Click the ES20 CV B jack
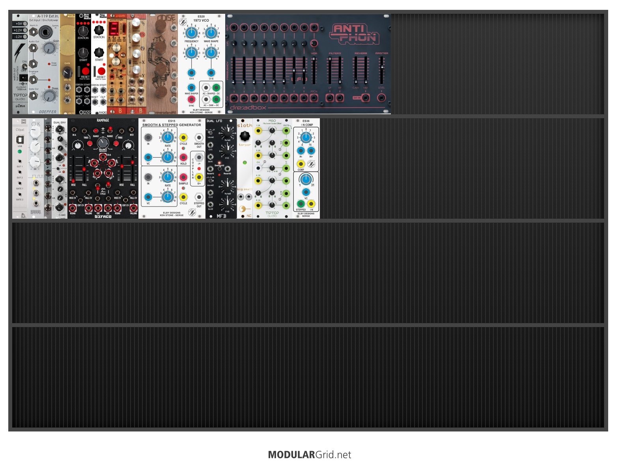This screenshot has height=463, width=620. tap(211, 73)
